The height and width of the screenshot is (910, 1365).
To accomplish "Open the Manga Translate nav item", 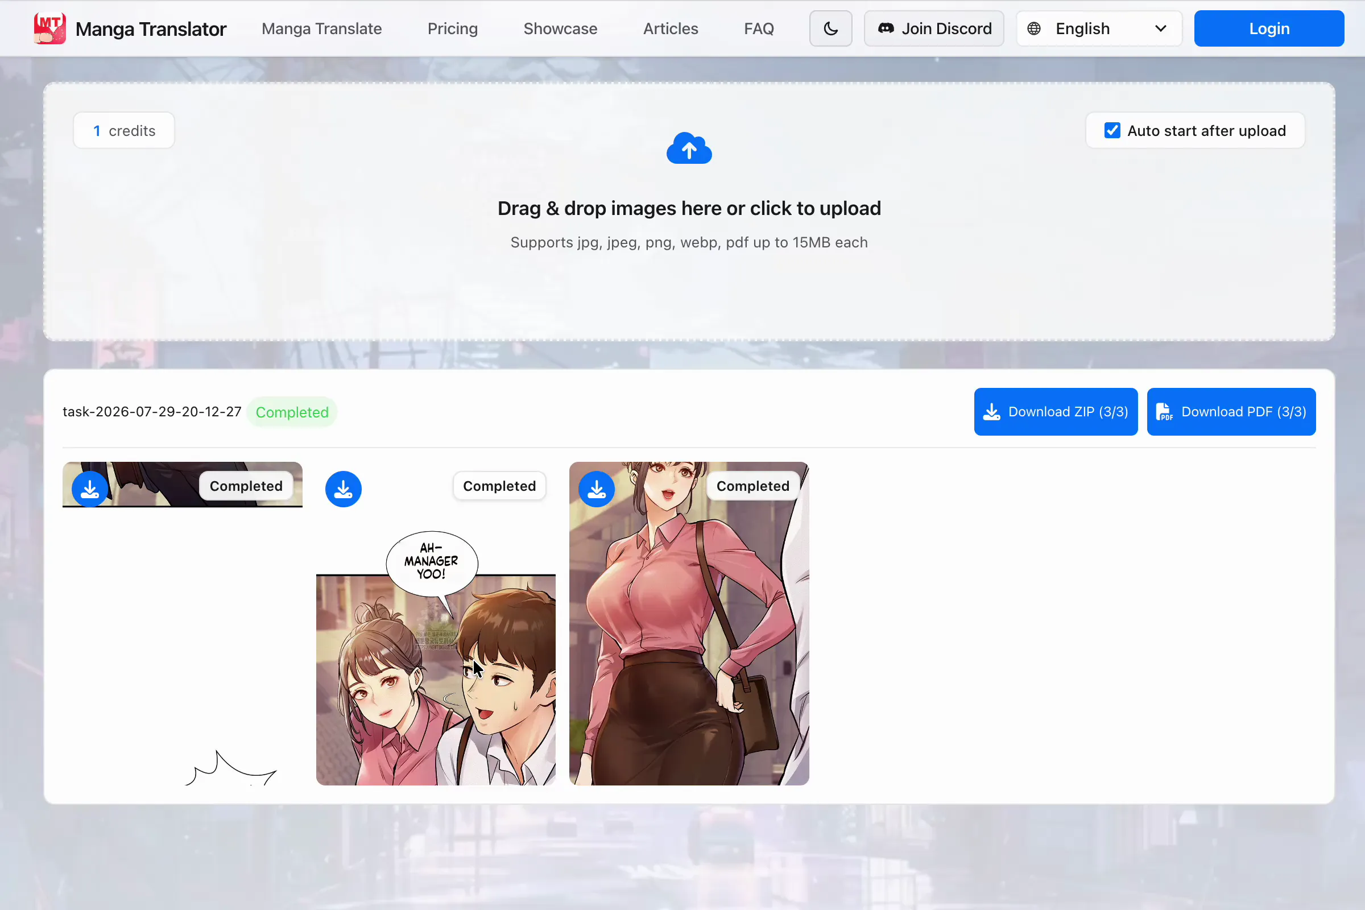I will point(321,28).
